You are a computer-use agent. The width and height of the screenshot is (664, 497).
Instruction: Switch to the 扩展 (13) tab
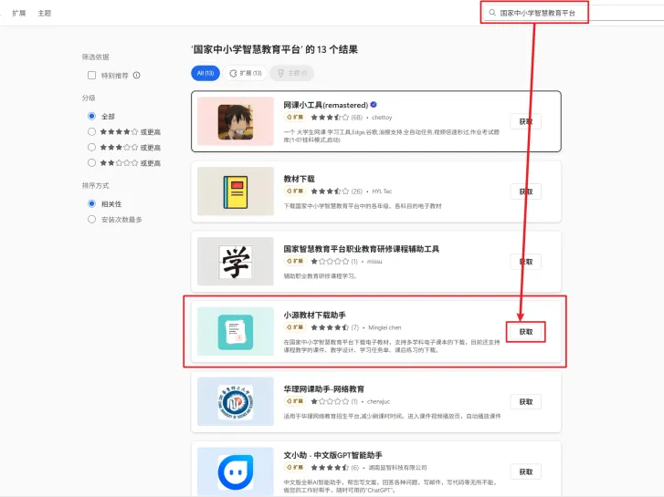click(246, 73)
